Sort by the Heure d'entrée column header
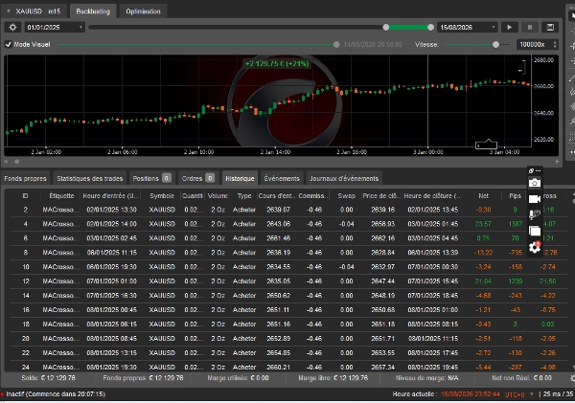This screenshot has width=575, height=403. click(111, 196)
